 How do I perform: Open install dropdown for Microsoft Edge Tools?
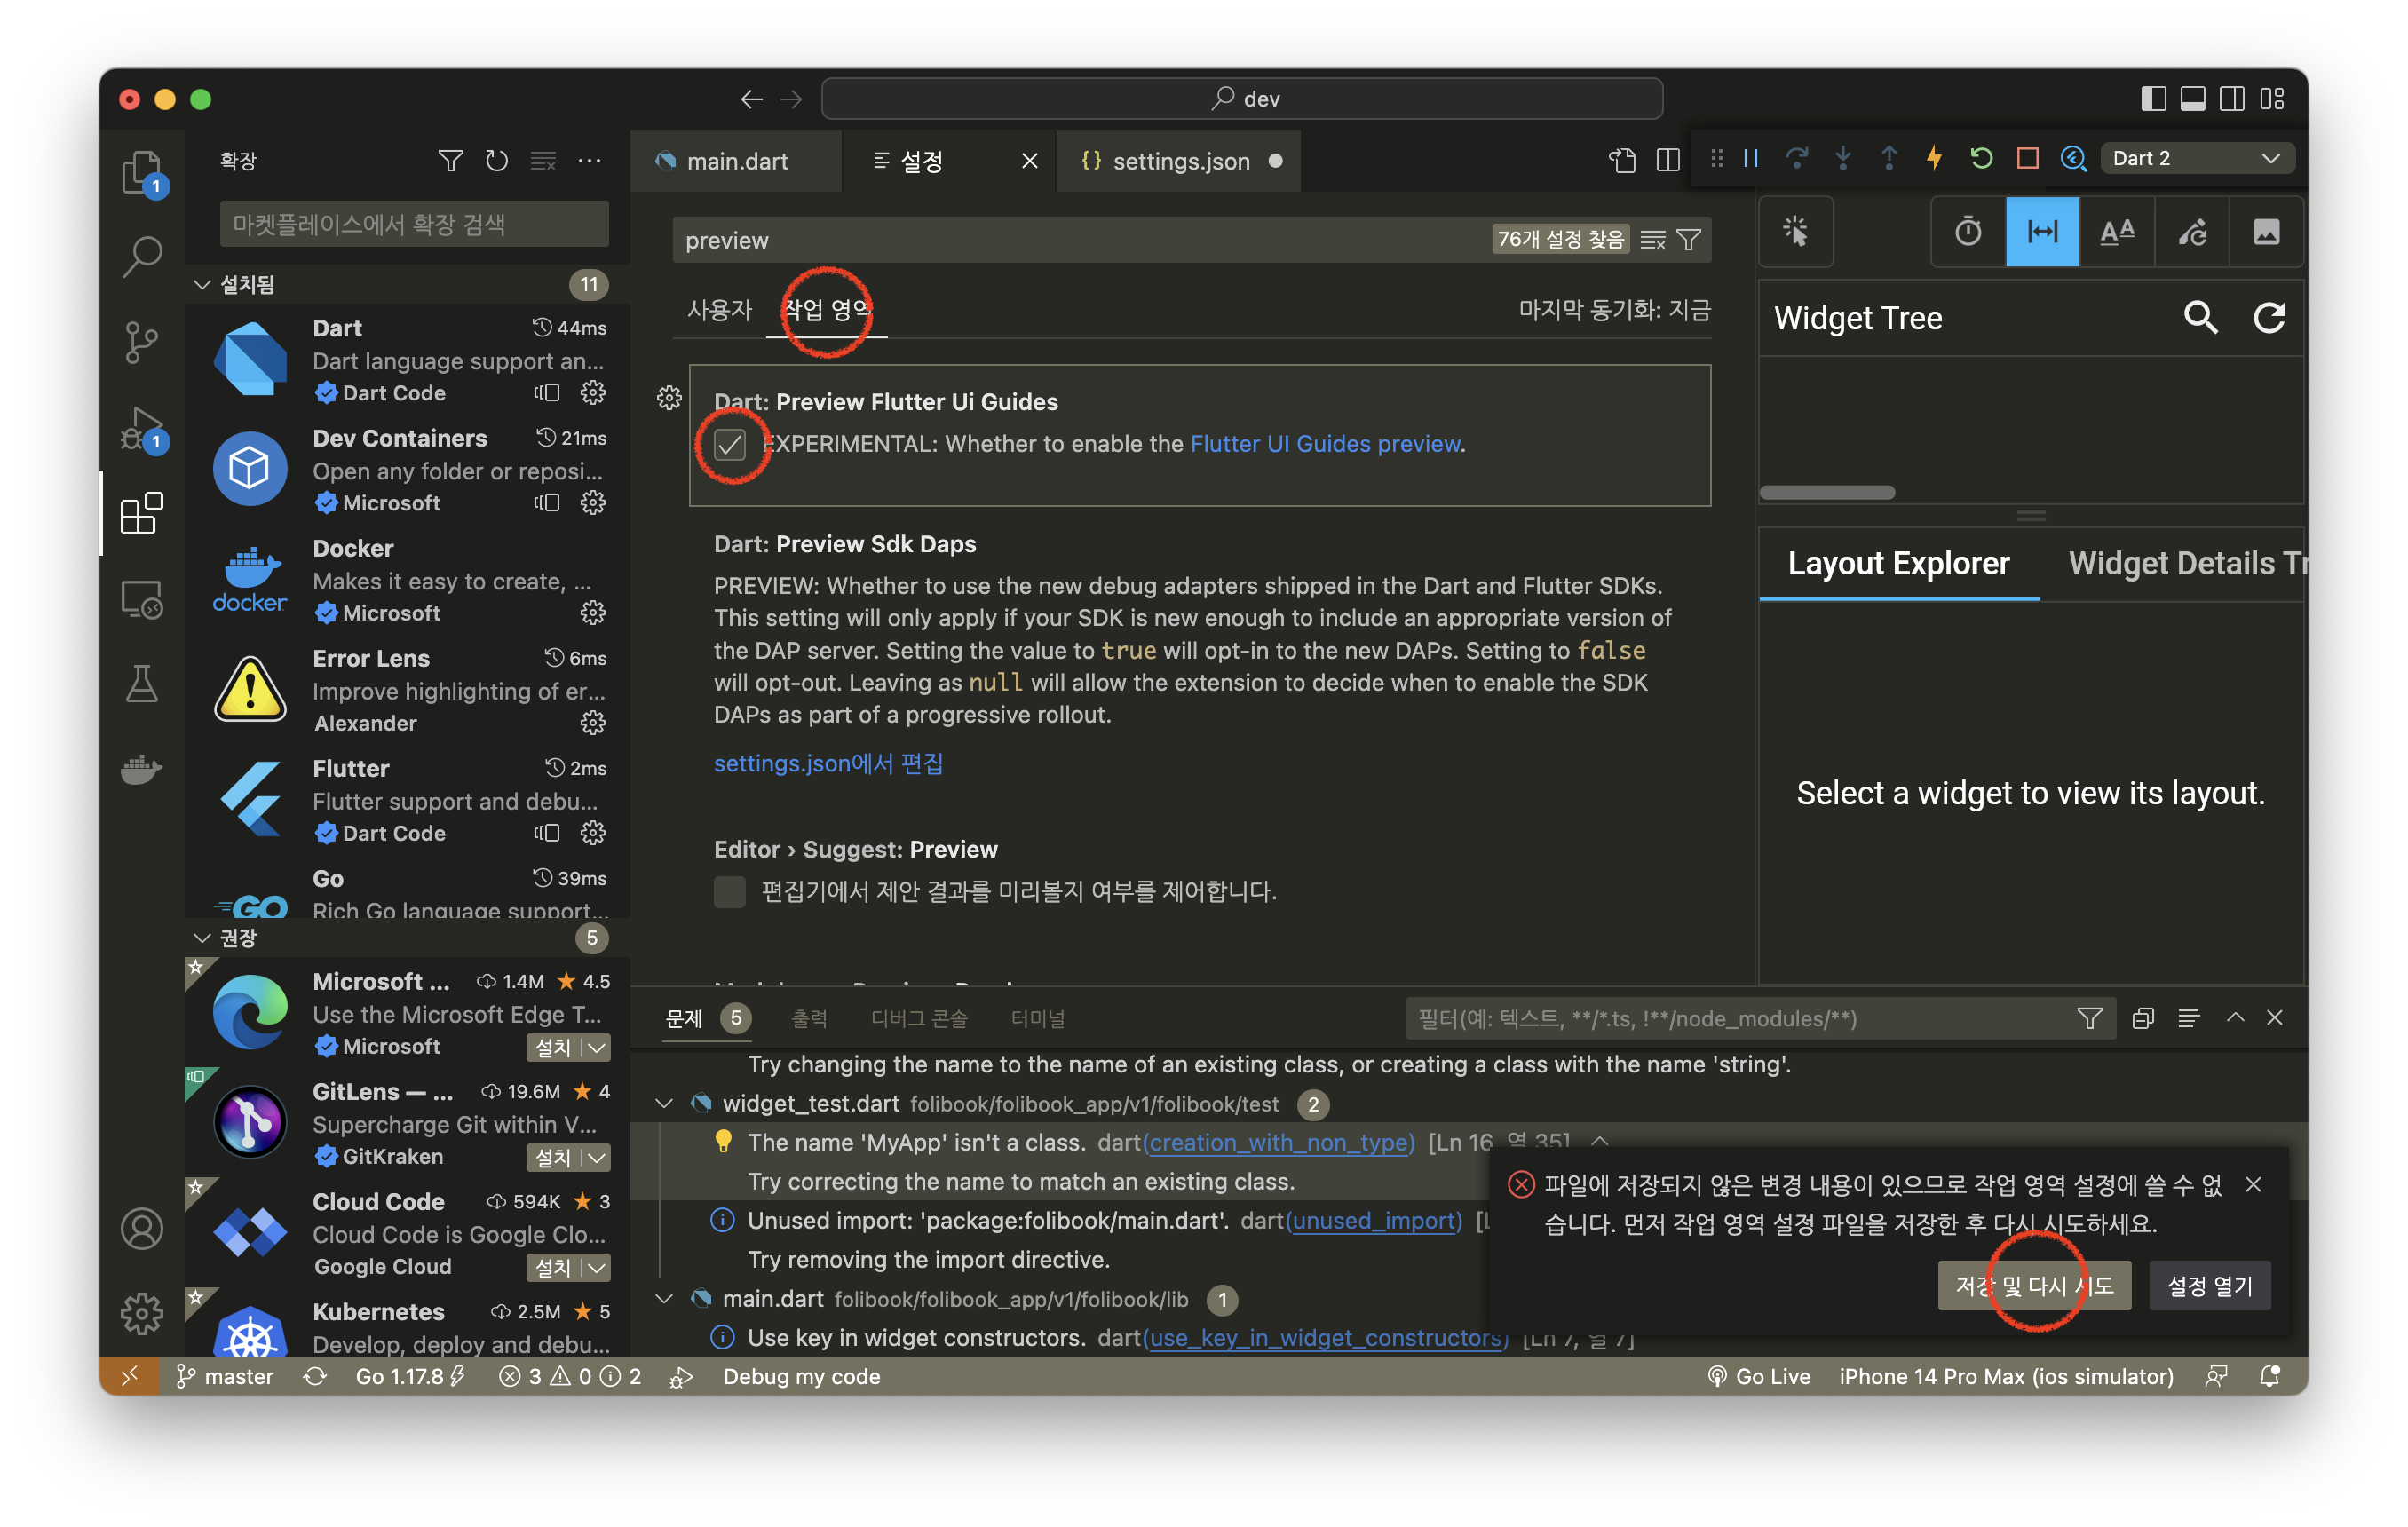pyautogui.click(x=597, y=1047)
